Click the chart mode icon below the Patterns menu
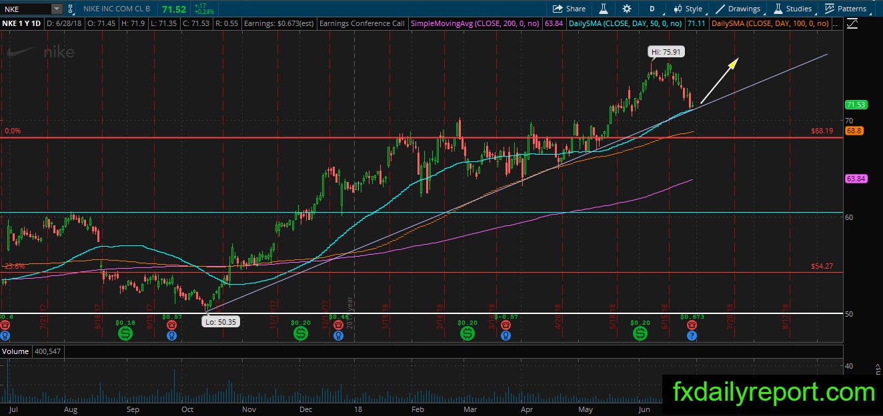The height and width of the screenshot is (416, 883). pyautogui.click(x=853, y=23)
